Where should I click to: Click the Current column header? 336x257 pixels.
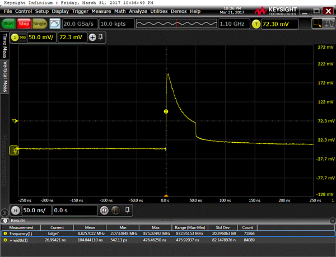click(57, 227)
